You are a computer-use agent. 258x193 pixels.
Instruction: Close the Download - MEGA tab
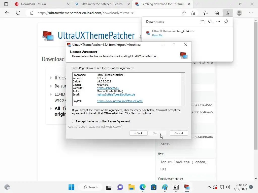[68, 4]
